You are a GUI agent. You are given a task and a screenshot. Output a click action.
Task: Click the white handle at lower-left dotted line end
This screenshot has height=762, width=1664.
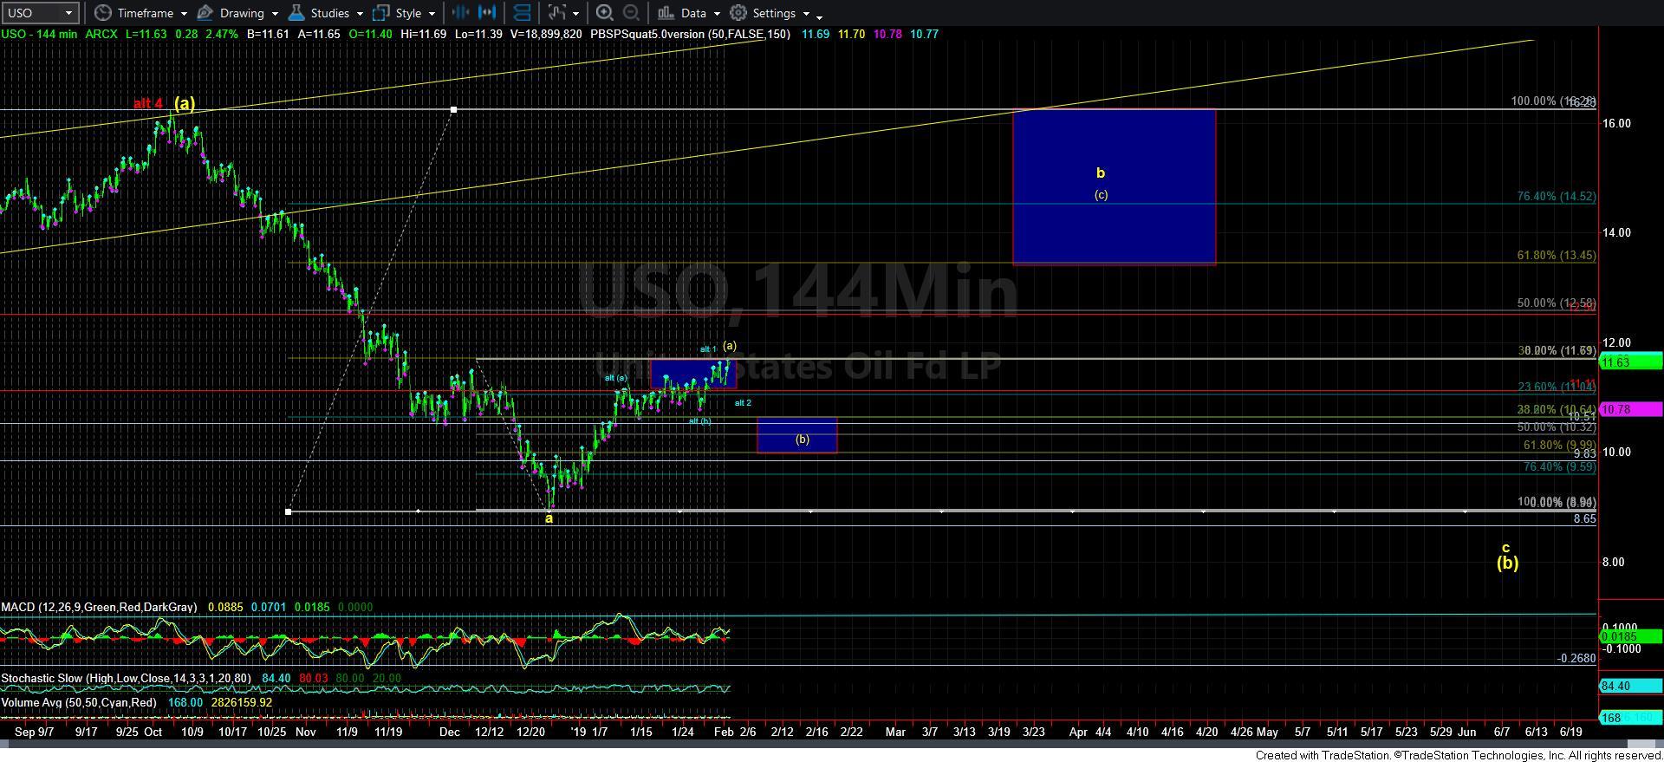[288, 511]
